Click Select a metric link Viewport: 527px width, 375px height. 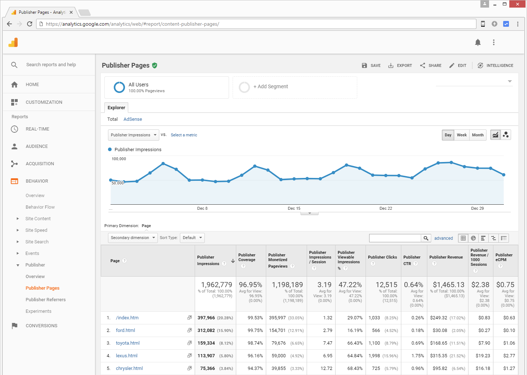pyautogui.click(x=184, y=135)
